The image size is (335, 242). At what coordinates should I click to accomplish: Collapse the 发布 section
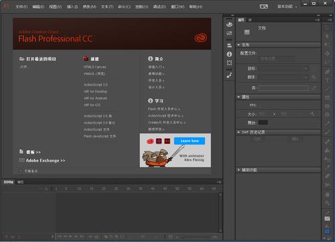click(239, 45)
